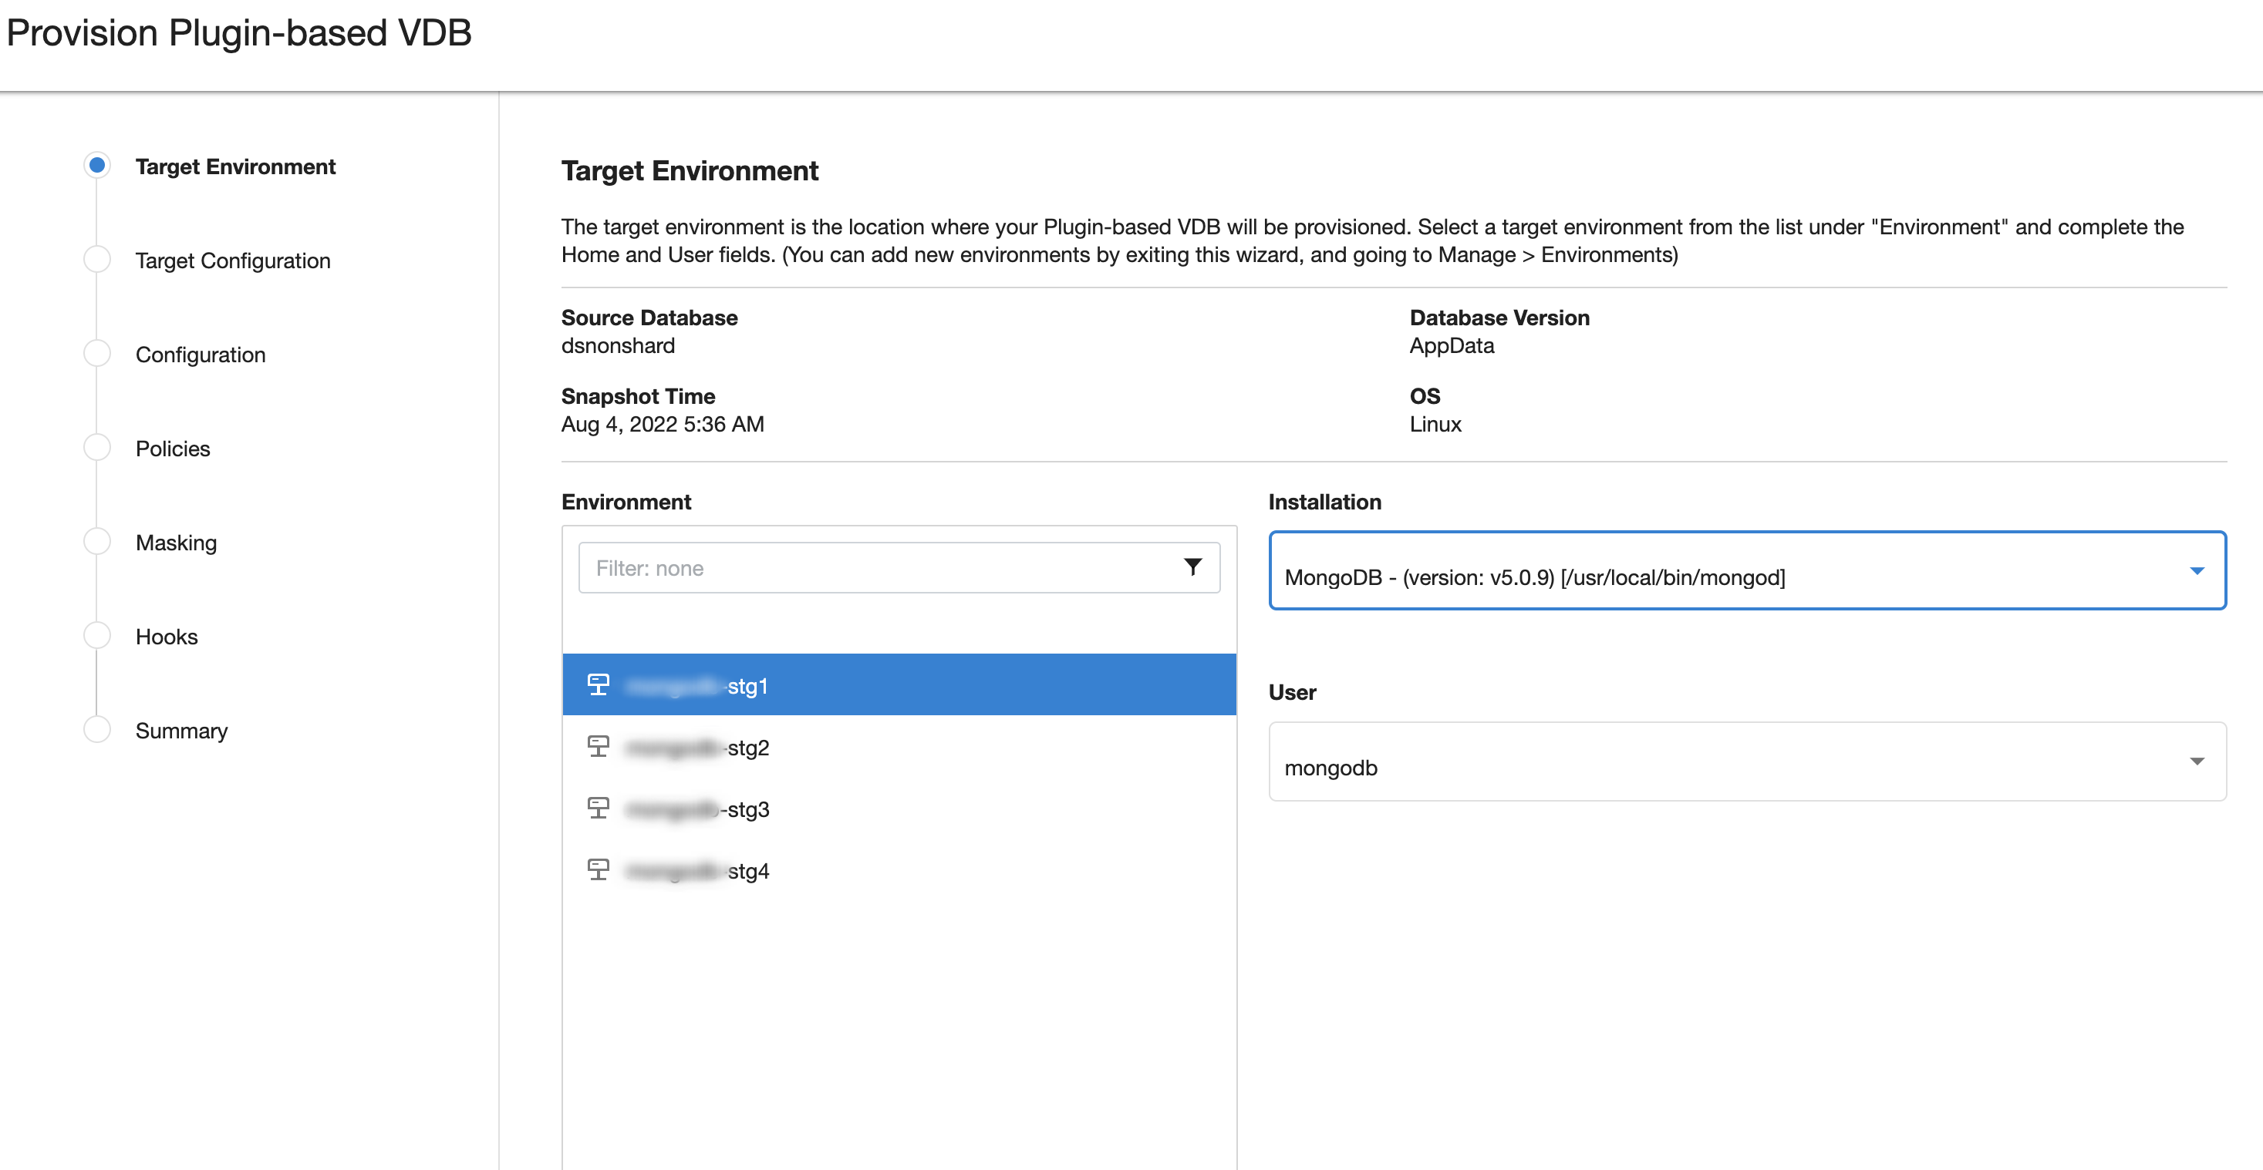Image resolution: width=2263 pixels, height=1170 pixels.
Task: Select the Hooks step circle
Action: 96,635
